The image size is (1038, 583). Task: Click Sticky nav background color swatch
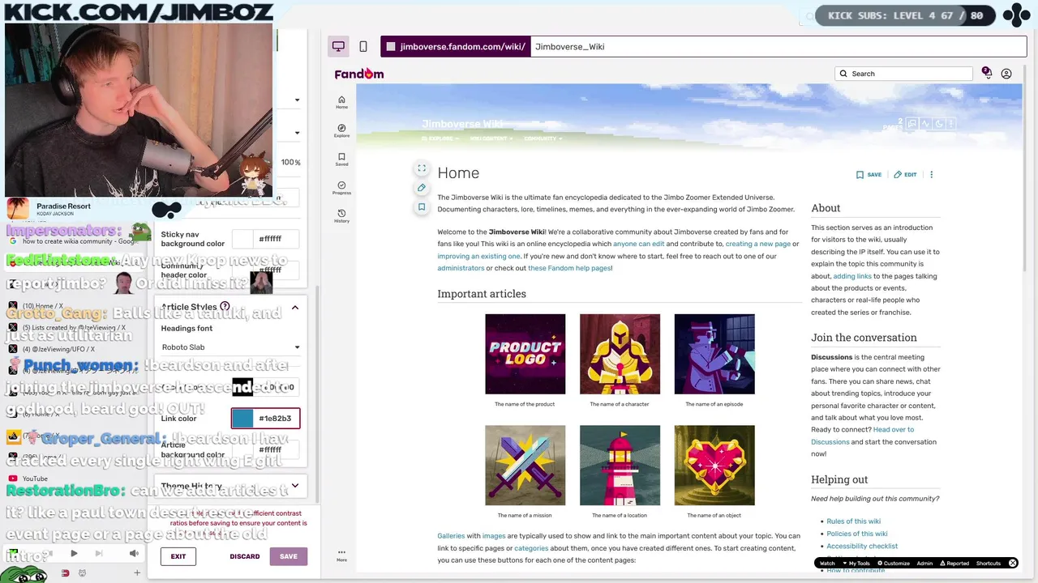(242, 239)
